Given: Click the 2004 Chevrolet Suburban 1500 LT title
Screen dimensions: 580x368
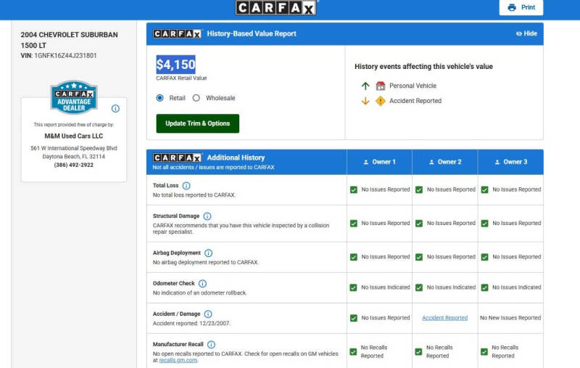Looking at the screenshot, I should pos(69,40).
